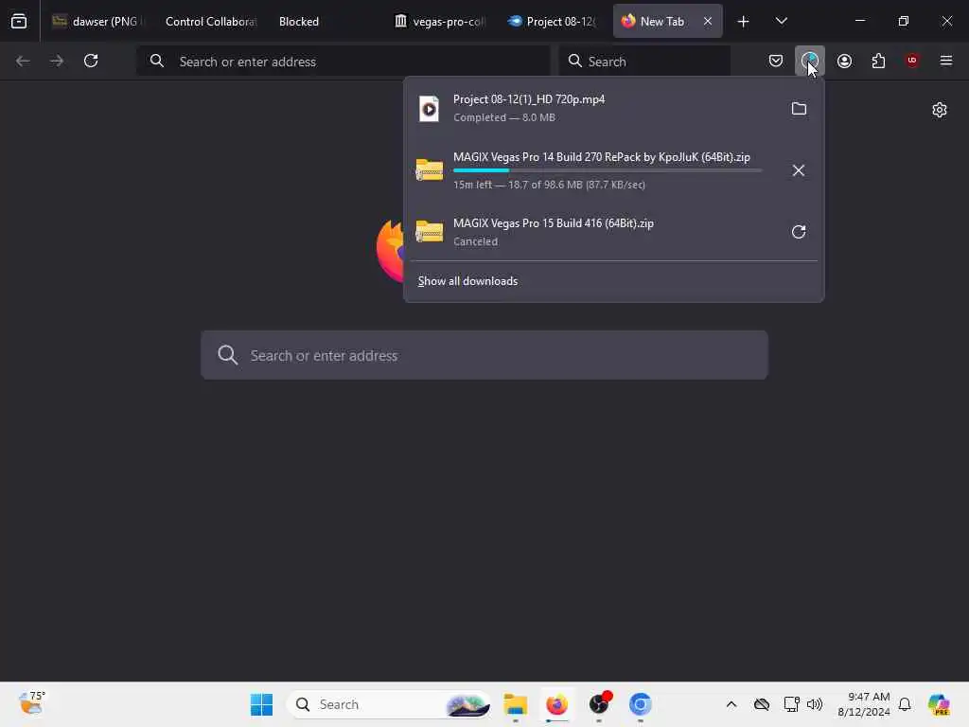Screen dimensions: 969x727
Task: Open Copilot preview icon in taskbar
Action: [939, 704]
